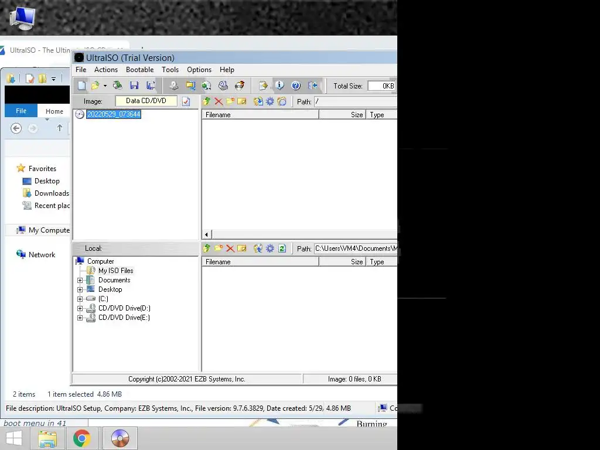Open the File tab in Explorer window
600x450 pixels.
(21, 111)
